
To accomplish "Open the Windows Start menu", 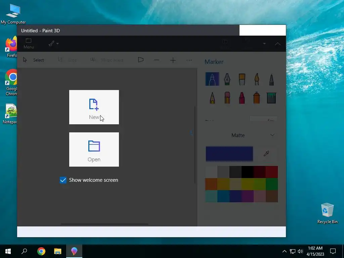I will coord(8,251).
